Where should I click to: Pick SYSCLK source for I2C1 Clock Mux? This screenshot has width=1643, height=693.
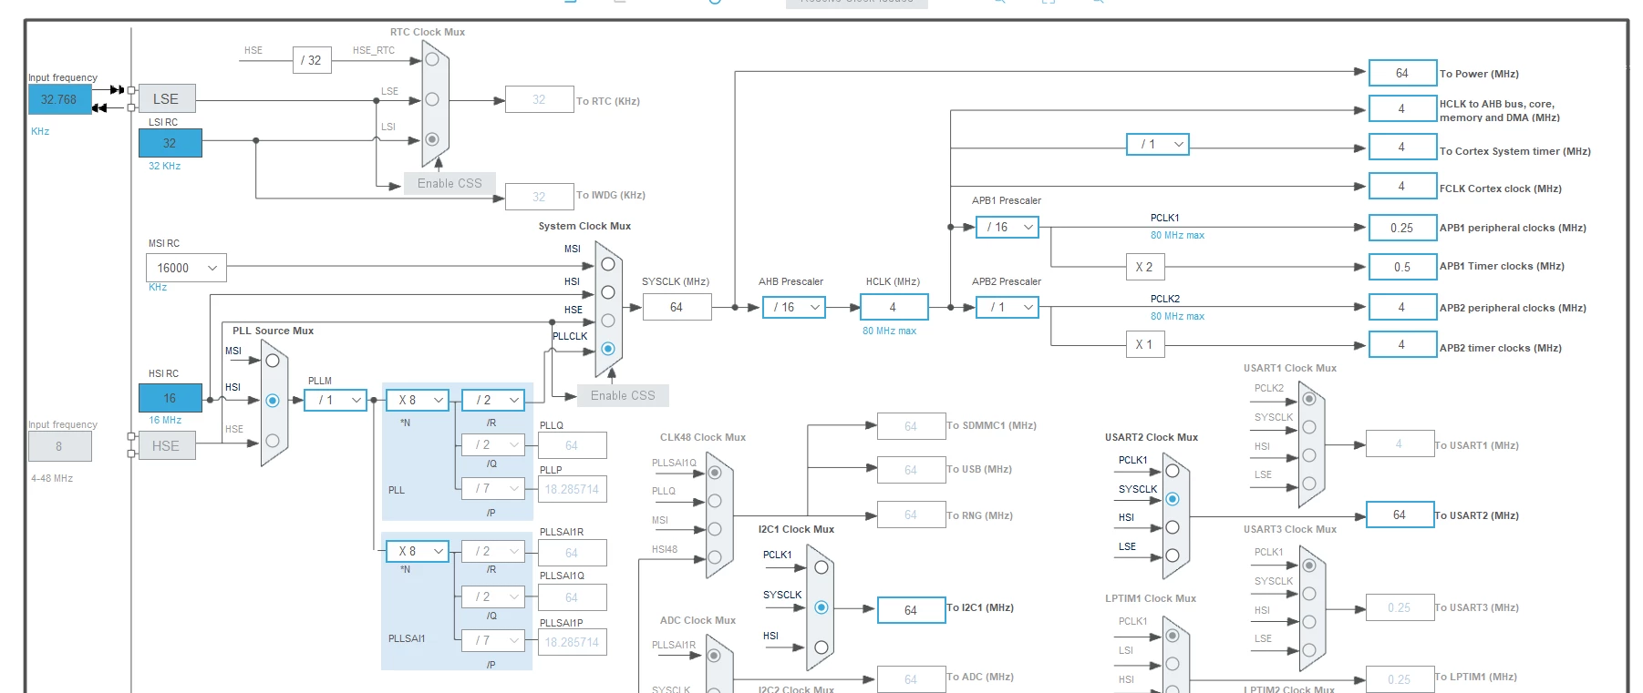tap(821, 607)
